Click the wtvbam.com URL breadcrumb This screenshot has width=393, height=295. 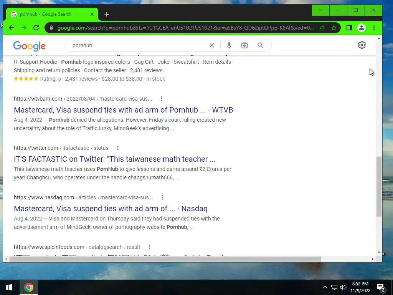pyautogui.click(x=83, y=99)
